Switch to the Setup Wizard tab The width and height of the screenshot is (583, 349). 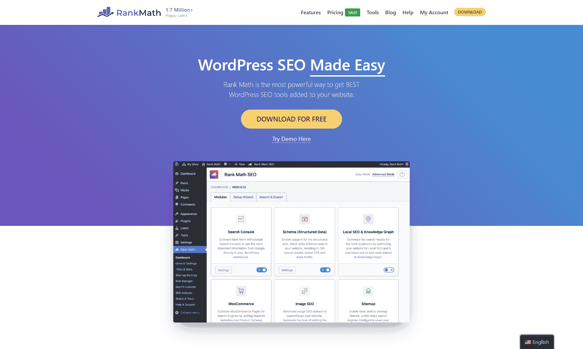coord(243,197)
